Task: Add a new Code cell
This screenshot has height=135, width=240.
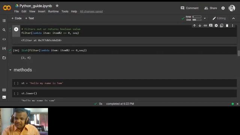Action: click(x=16, y=18)
